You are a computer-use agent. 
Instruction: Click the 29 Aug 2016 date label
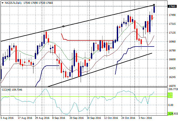click(x=42, y=118)
